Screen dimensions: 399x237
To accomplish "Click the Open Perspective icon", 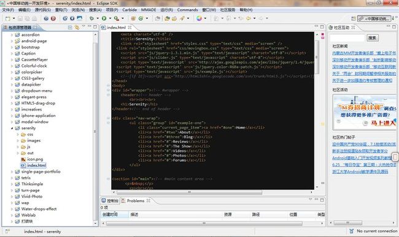I will click(x=353, y=18).
